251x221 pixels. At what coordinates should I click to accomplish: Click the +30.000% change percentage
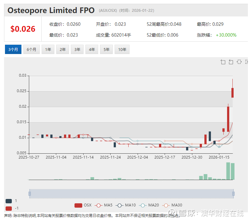tap(226, 35)
